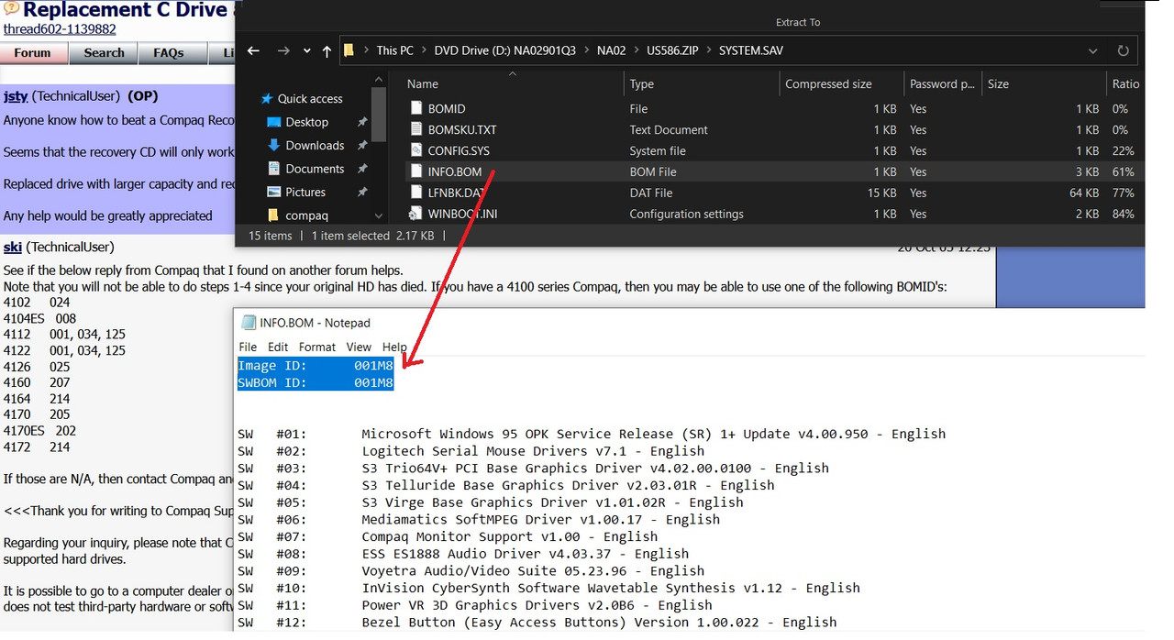Expand the address bar history dropdown
This screenshot has width=1174, height=640.
(1092, 51)
